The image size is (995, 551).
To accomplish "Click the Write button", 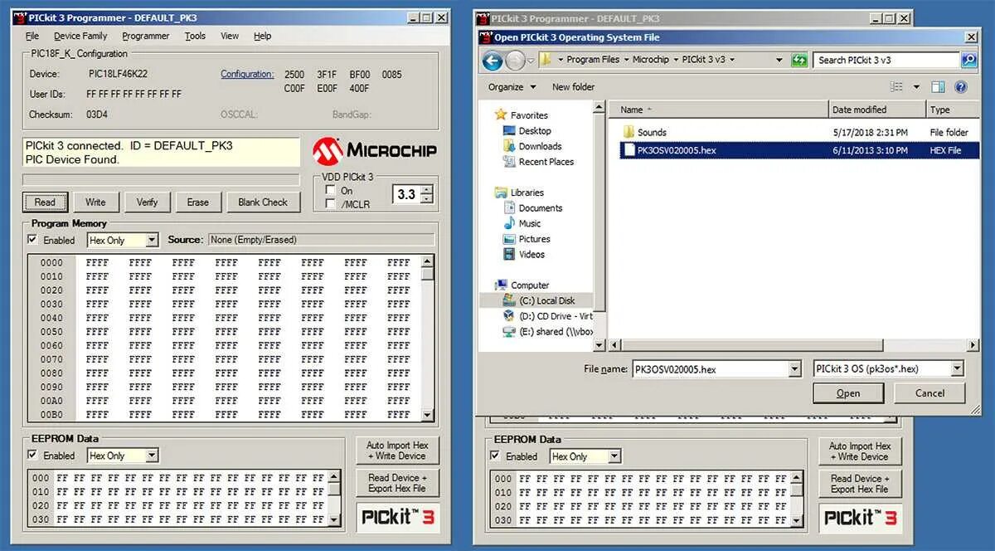I will (95, 202).
